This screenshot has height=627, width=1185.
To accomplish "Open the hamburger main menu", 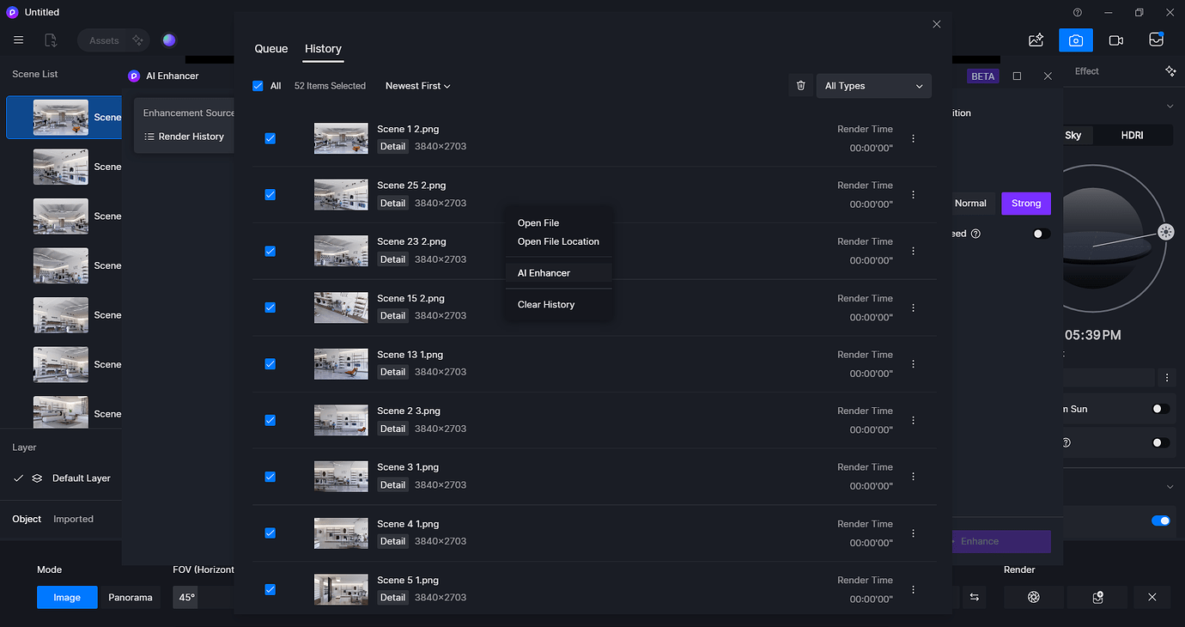I will pos(19,40).
